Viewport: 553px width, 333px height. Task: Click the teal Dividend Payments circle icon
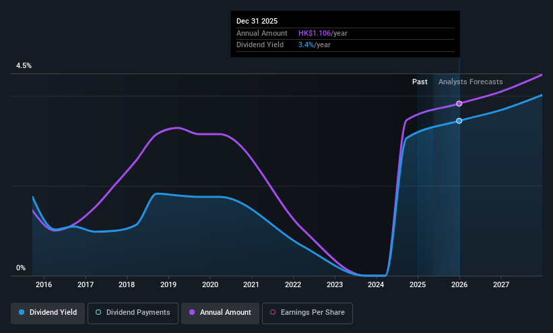point(98,313)
